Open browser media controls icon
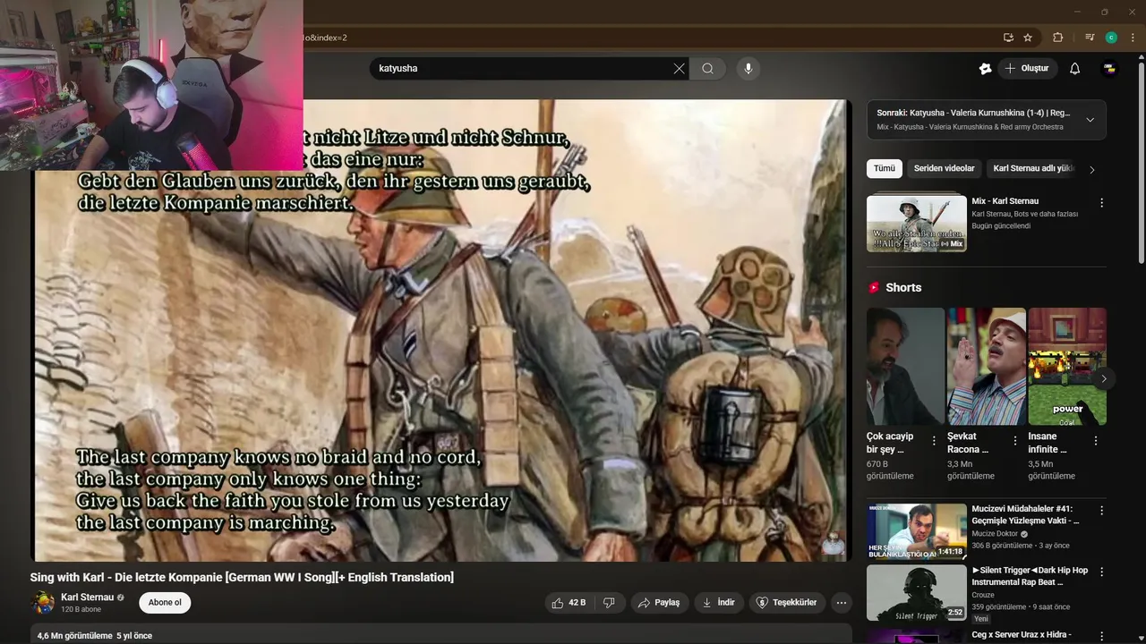Viewport: 1146px width, 644px height. tap(1090, 38)
